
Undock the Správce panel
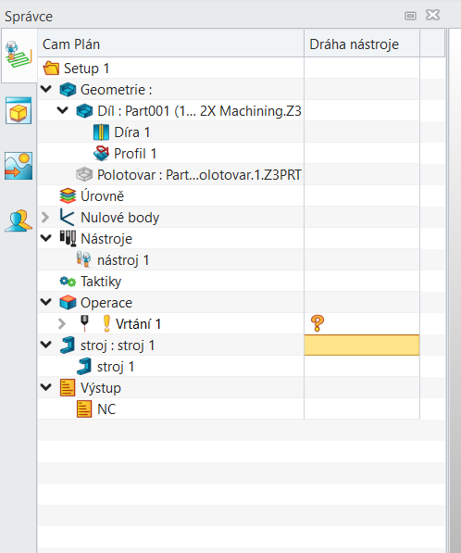[x=410, y=16]
